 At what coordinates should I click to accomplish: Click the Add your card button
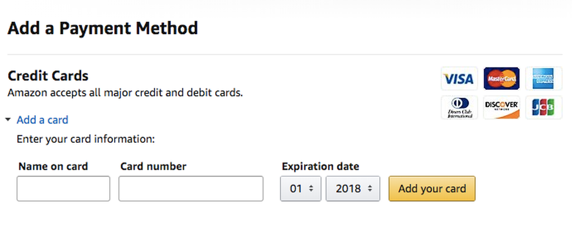tap(432, 189)
